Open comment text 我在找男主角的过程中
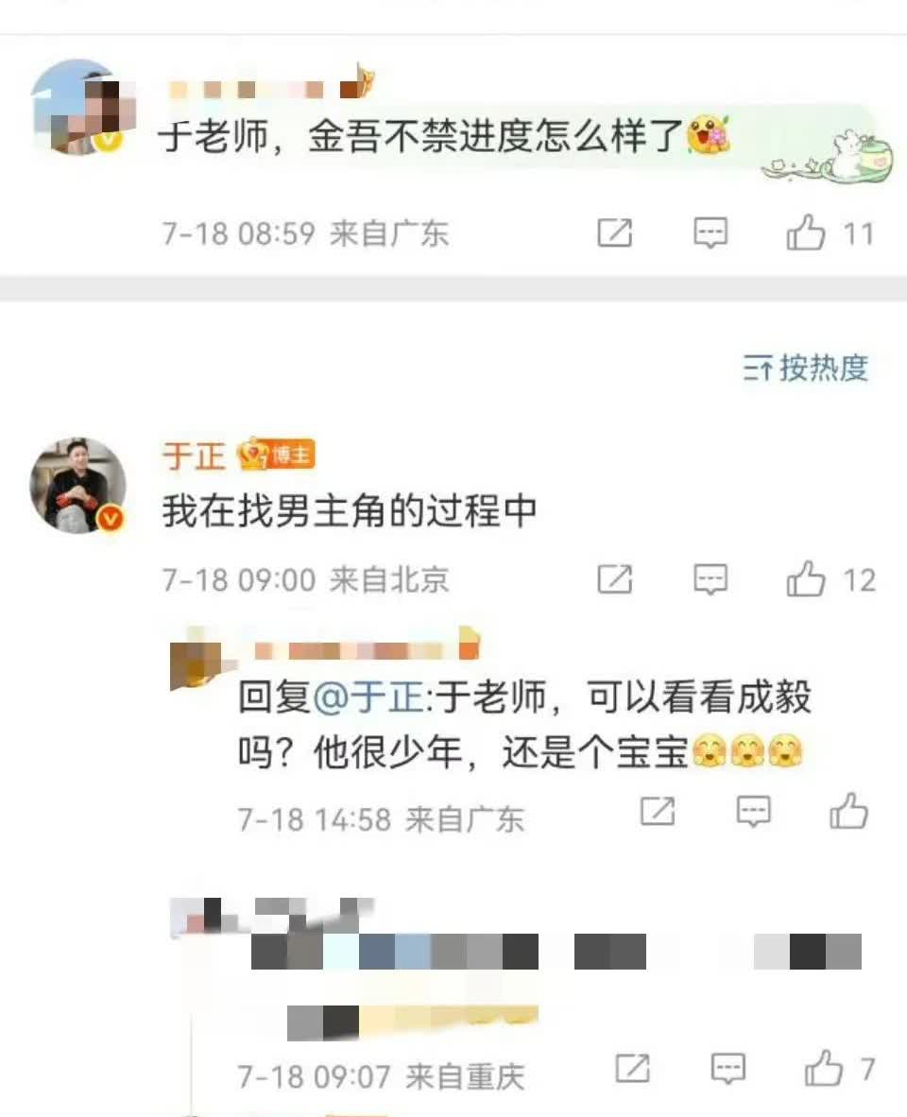This screenshot has width=907, height=1117. 349,510
